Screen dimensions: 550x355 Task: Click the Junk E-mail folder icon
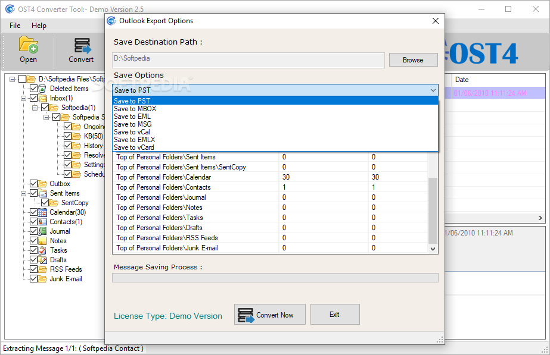click(x=42, y=279)
